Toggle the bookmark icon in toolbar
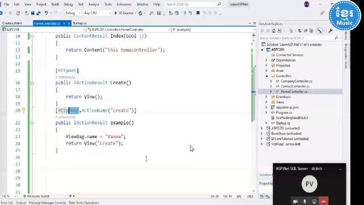364x205 pixels. coord(198,13)
